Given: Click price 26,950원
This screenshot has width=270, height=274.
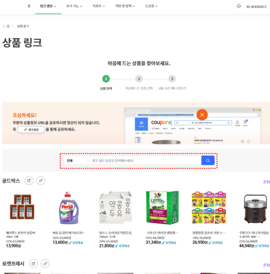Looking at the screenshot, I should [200, 242].
